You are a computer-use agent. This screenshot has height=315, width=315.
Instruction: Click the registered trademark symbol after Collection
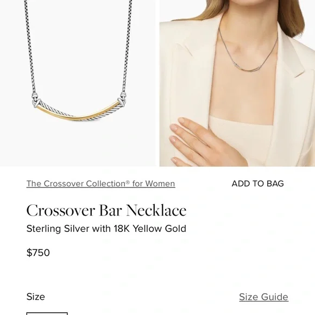[x=128, y=182]
